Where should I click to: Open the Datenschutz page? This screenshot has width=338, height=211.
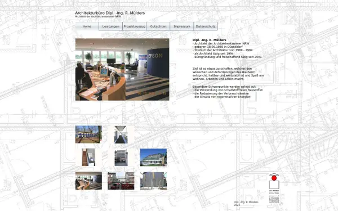point(206,26)
